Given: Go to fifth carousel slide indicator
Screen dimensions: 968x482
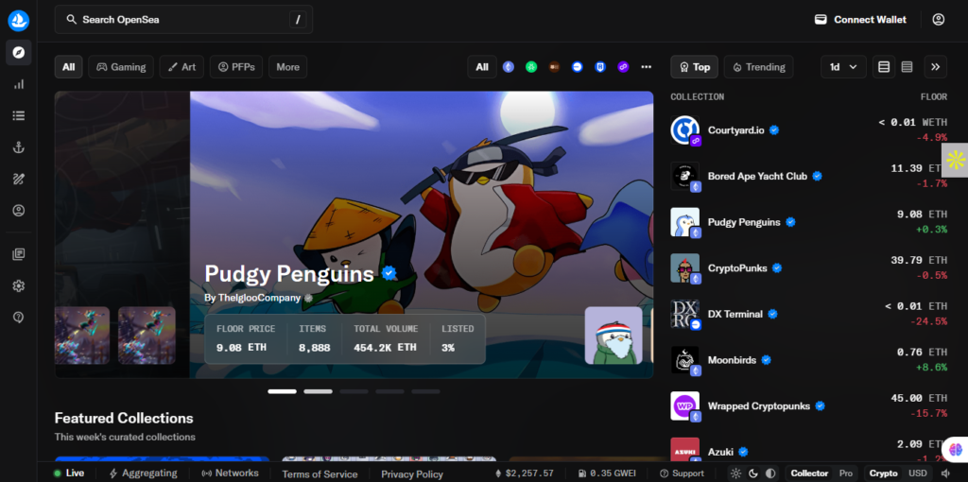Looking at the screenshot, I should 426,391.
